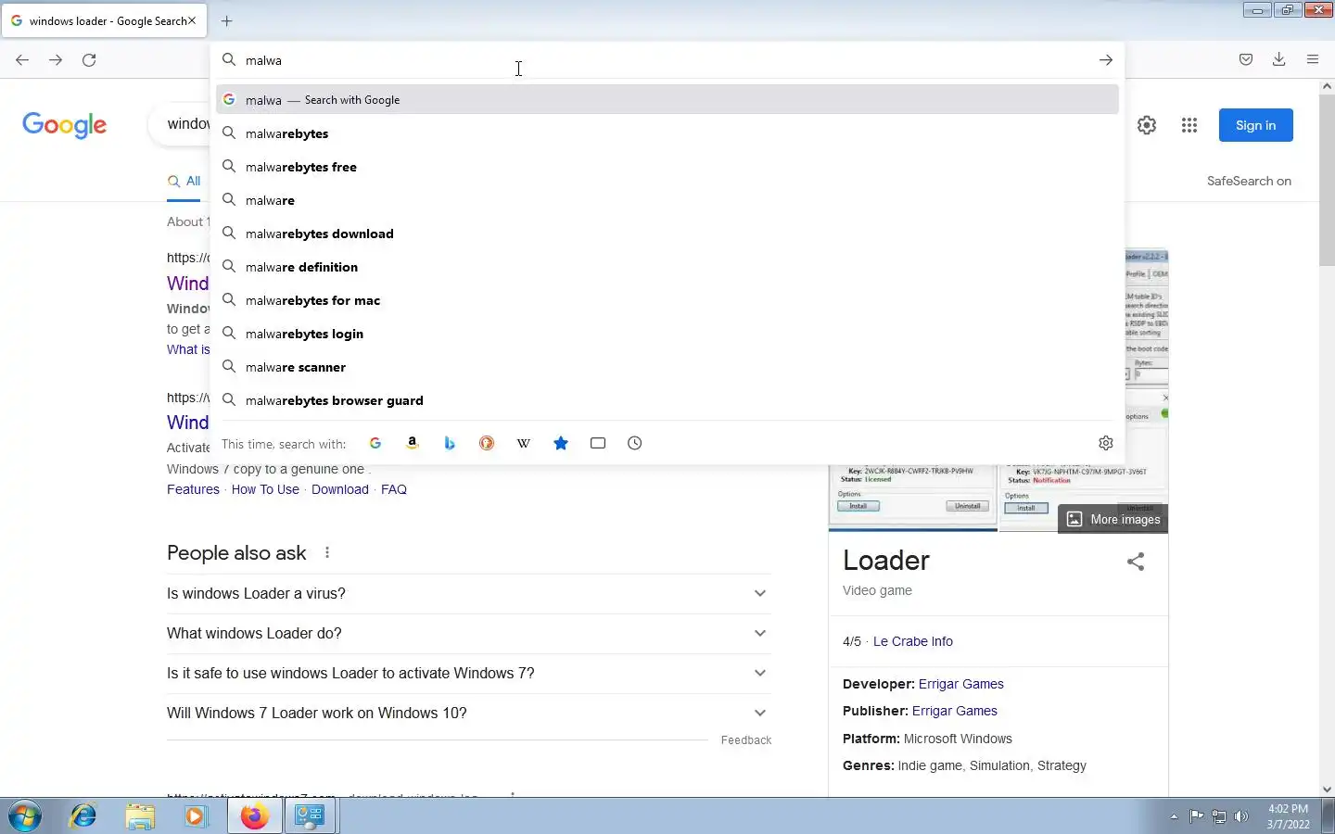Show hidden system tray icons
Viewport: 1335px width, 834px height.
1174,816
